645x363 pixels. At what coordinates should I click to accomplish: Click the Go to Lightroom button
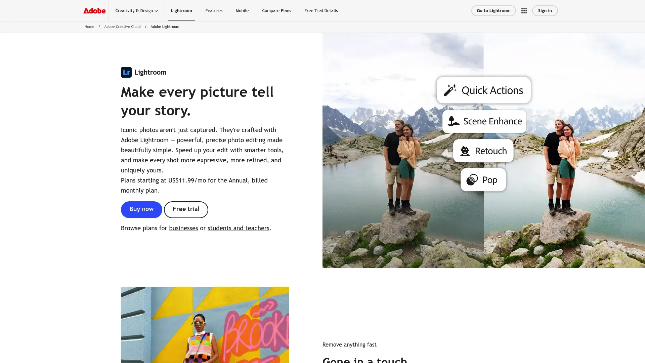click(x=493, y=11)
